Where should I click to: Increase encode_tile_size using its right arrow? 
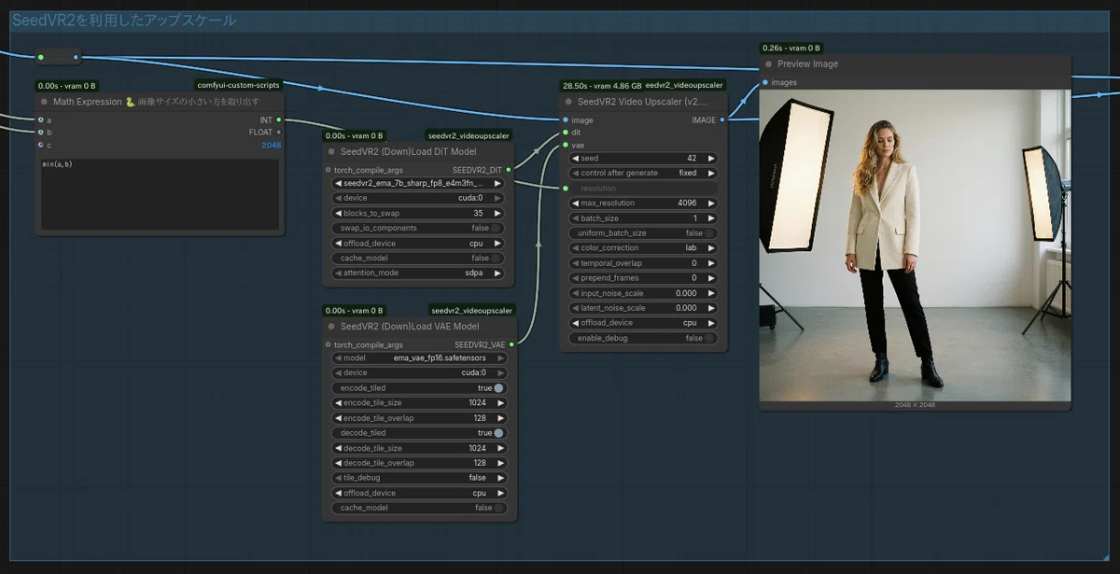(500, 403)
